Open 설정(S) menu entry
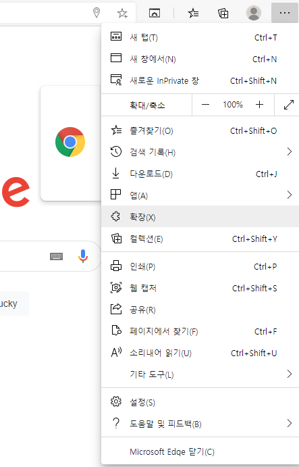 (x=200, y=402)
